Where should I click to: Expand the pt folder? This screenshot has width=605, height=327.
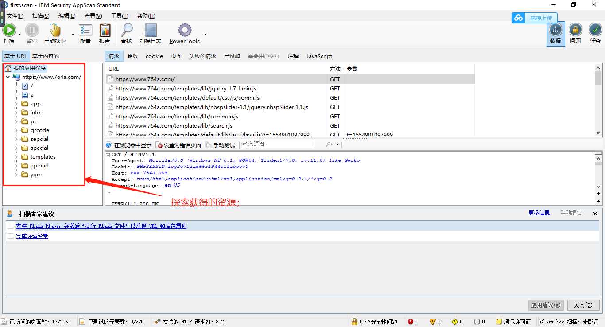[x=16, y=121]
